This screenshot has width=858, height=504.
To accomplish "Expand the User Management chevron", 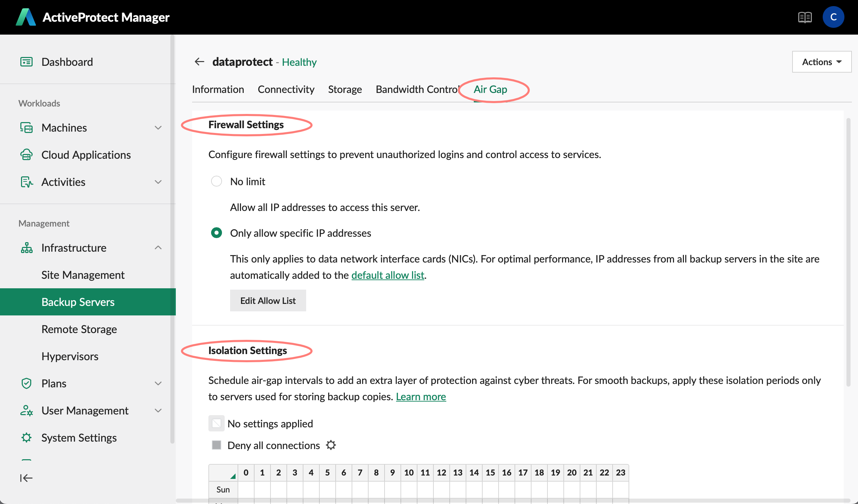I will click(158, 411).
